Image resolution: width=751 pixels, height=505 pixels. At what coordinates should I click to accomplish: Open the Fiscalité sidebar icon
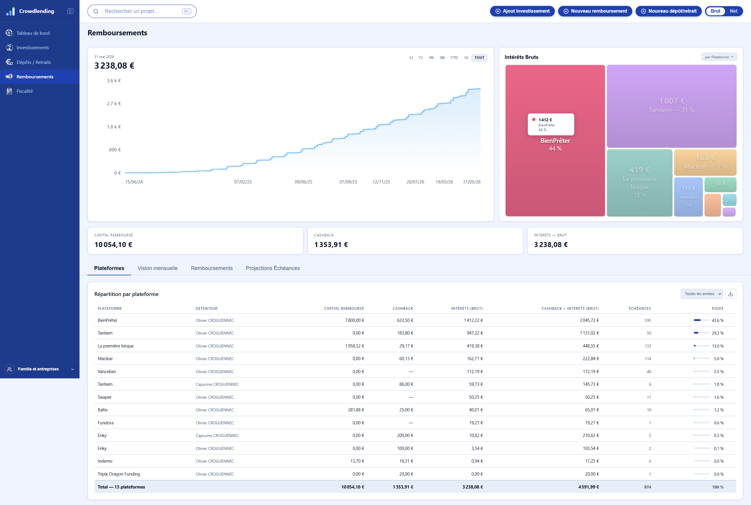coord(9,91)
